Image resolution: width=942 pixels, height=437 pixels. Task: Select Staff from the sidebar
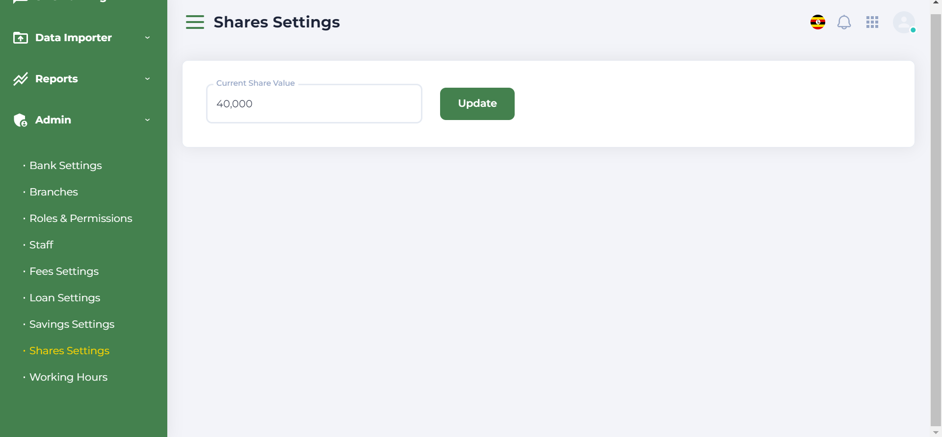tap(41, 245)
